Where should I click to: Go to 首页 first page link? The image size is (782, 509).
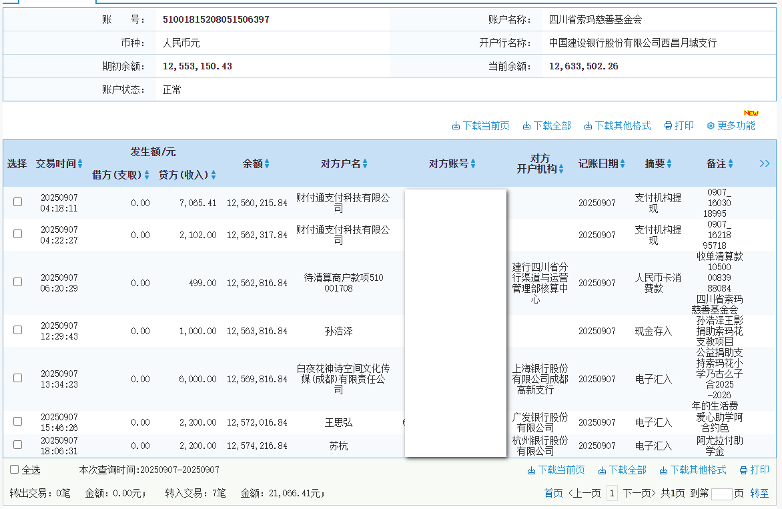pos(553,494)
